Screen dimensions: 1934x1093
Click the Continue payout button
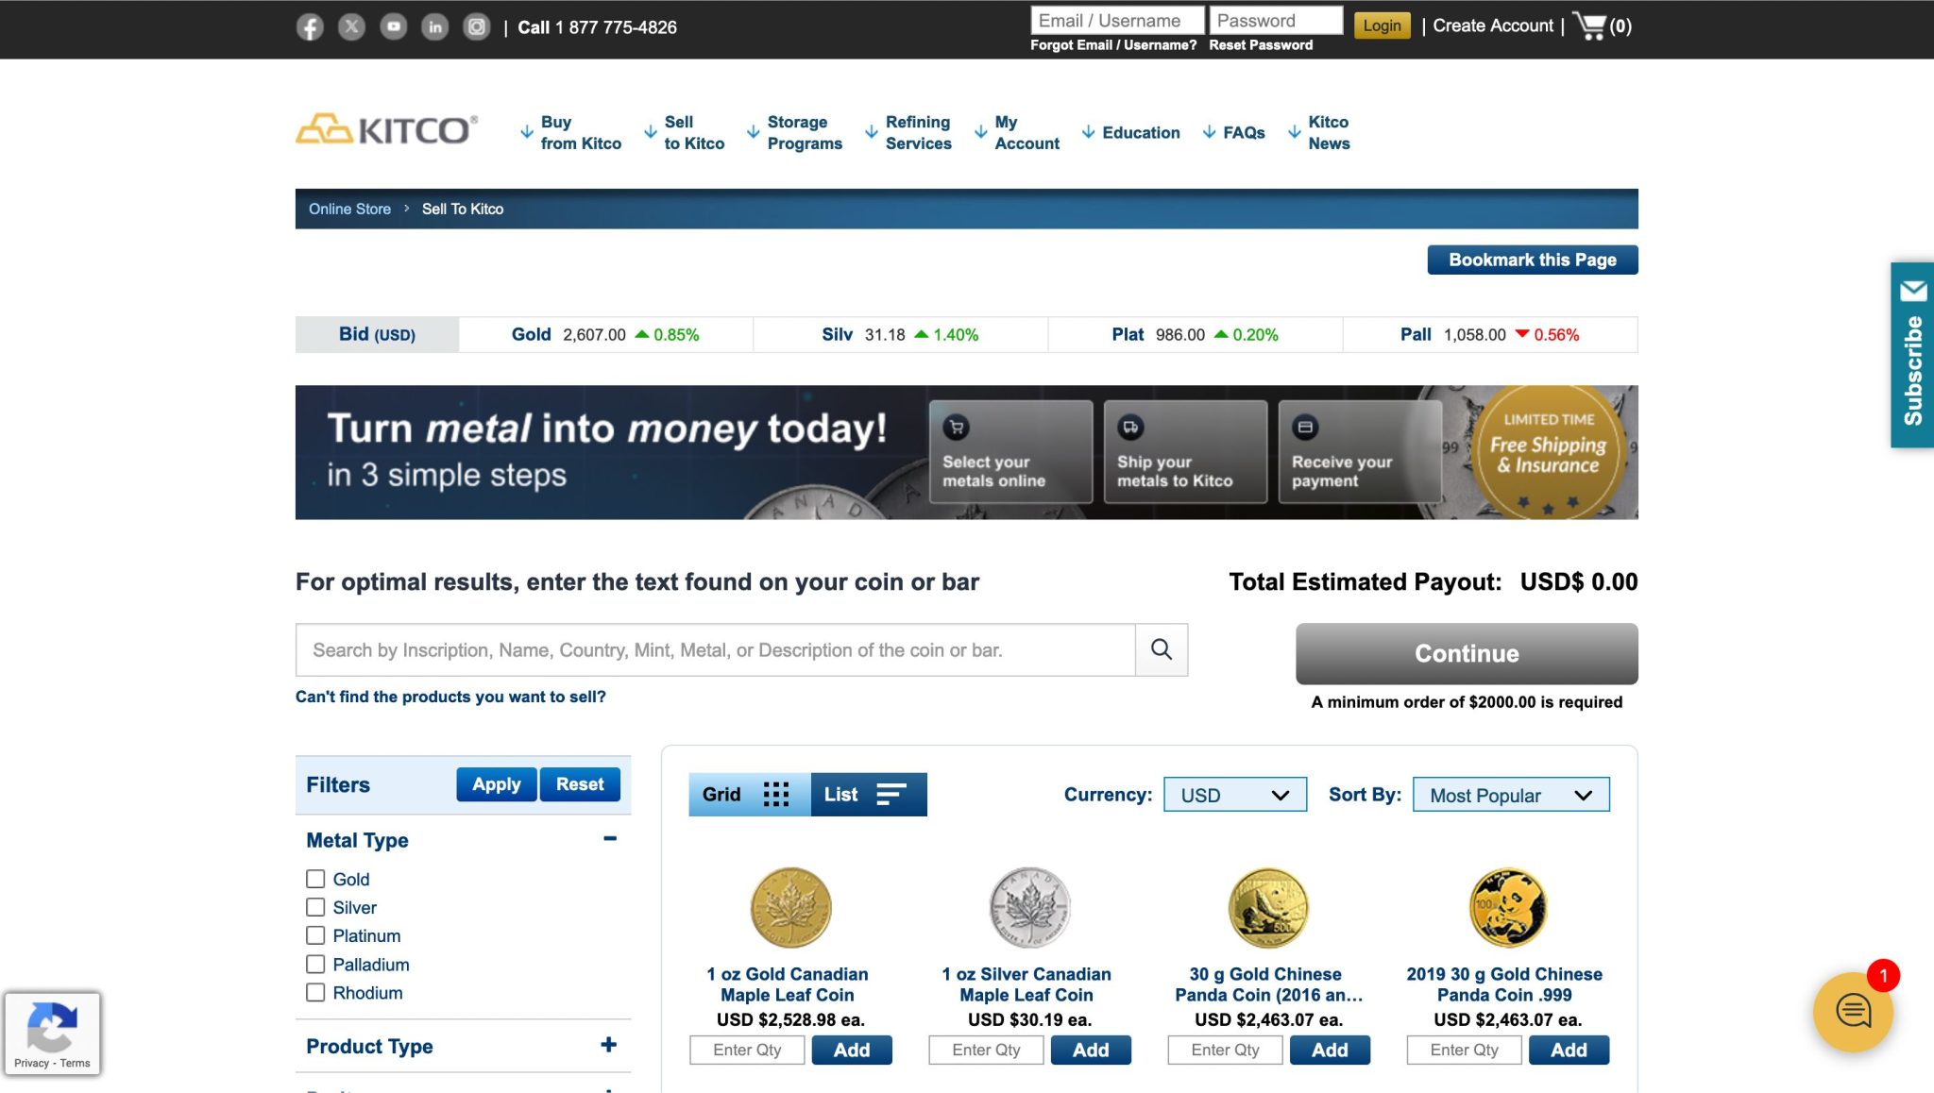(x=1466, y=653)
